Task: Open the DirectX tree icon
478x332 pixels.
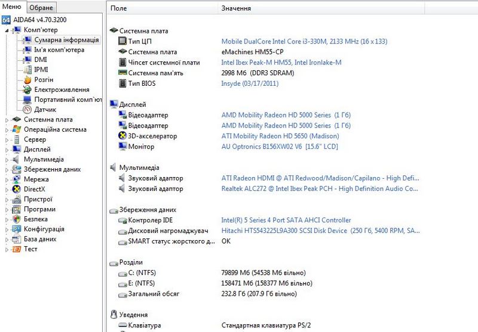Action: [x=17, y=190]
